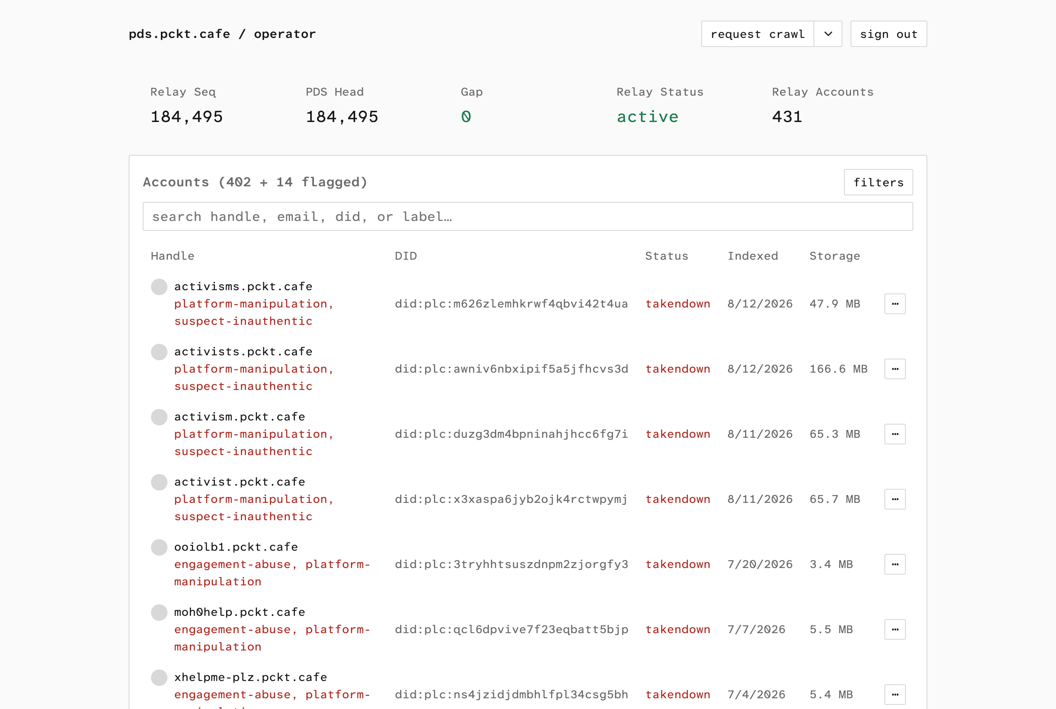
Task: Click the Accounts (402 + 14 flagged) heading
Action: (x=255, y=182)
